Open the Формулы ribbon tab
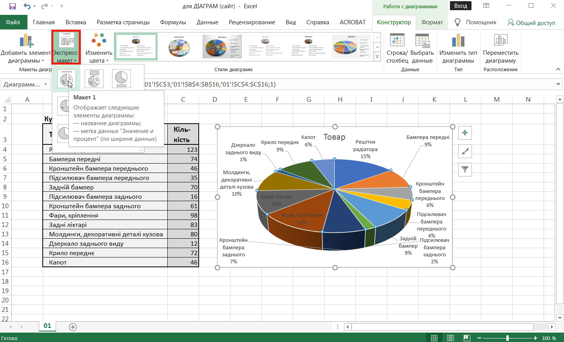The height and width of the screenshot is (342, 564). pos(173,22)
